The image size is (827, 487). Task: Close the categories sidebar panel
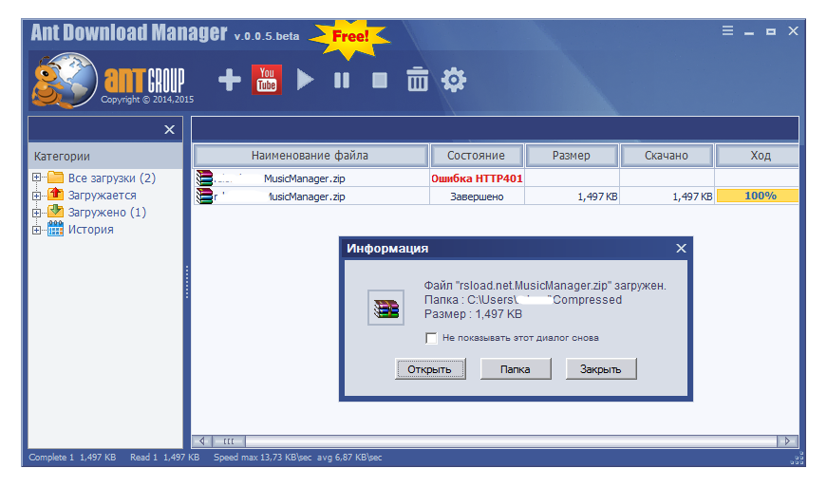coord(169,130)
